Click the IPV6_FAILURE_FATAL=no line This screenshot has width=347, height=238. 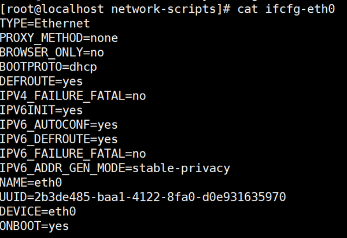[x=73, y=154]
